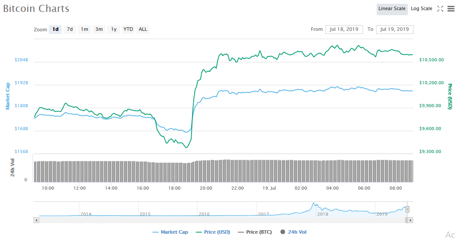The height and width of the screenshot is (239, 455).
Task: Click the From date field Jul 18, 2019
Action: 344,29
